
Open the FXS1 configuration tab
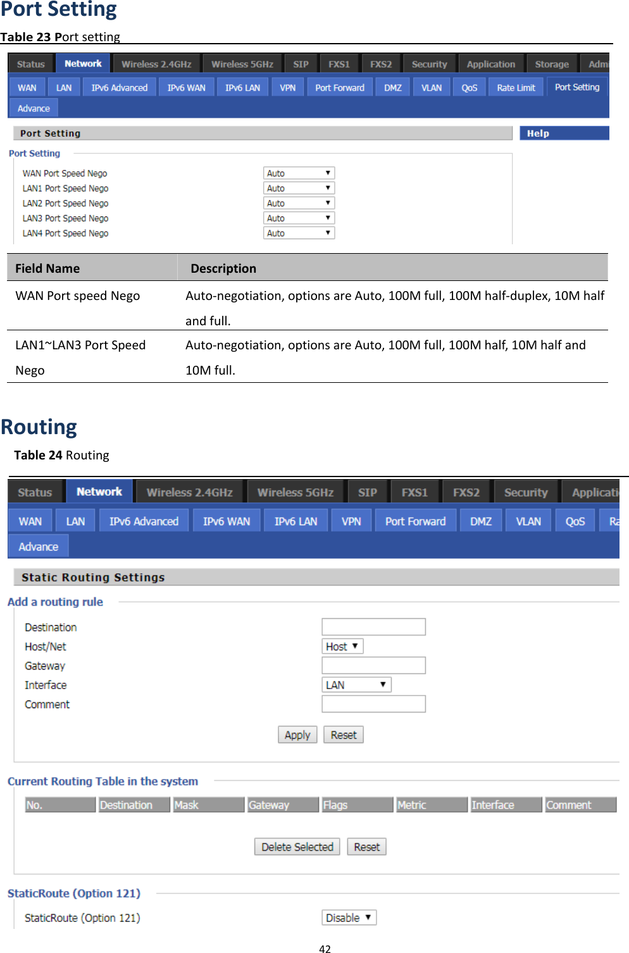pos(339,63)
